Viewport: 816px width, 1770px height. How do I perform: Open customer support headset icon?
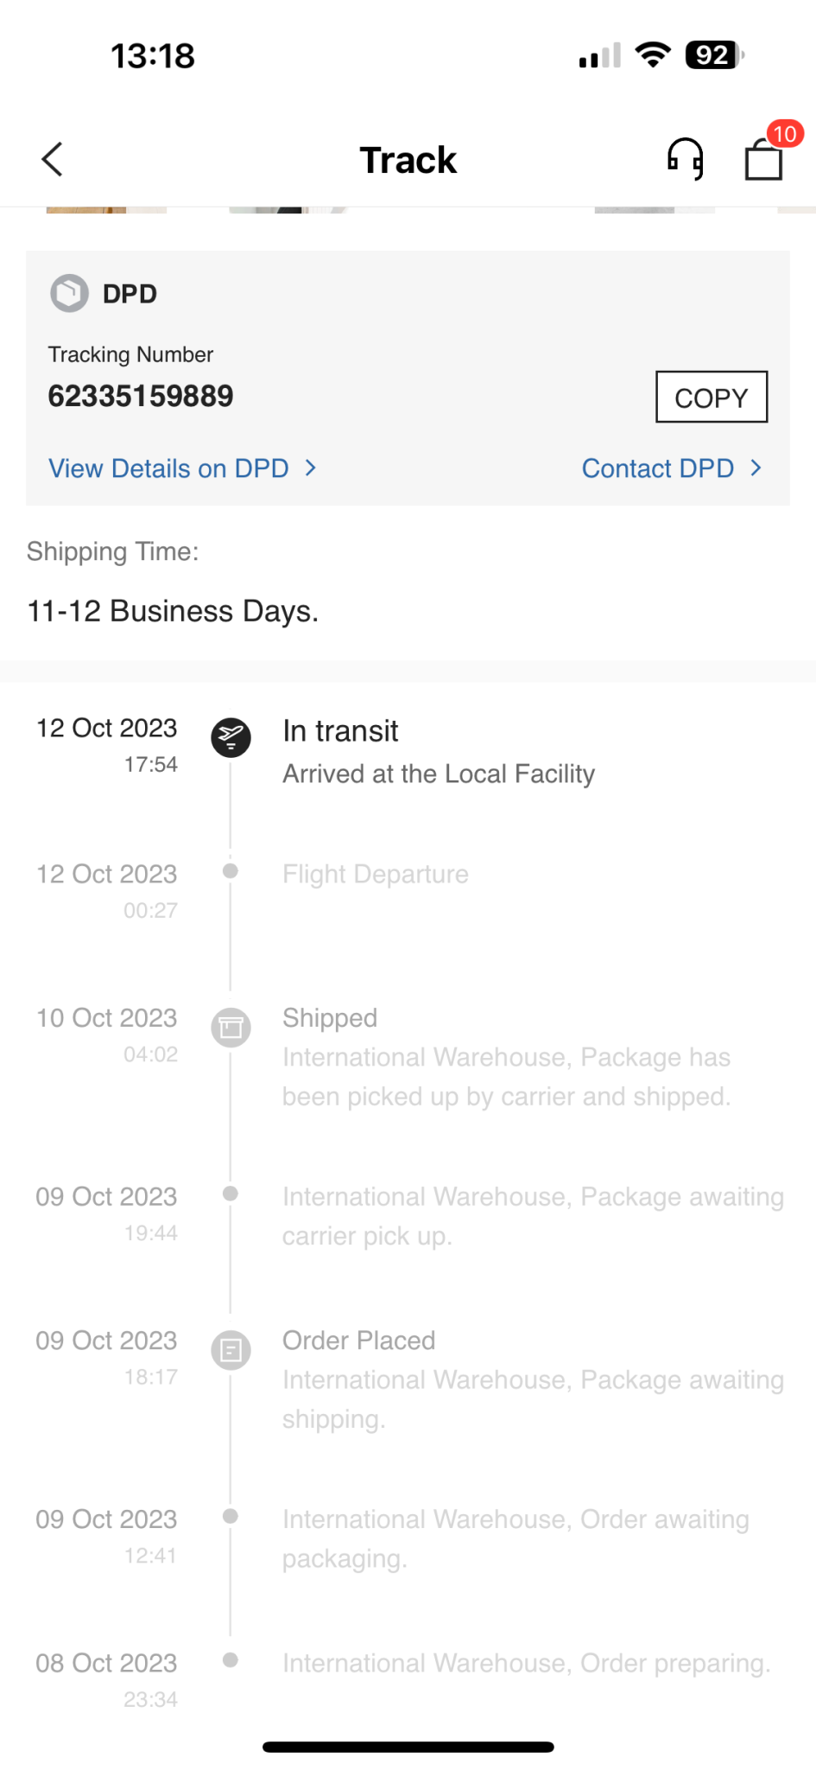click(x=685, y=159)
